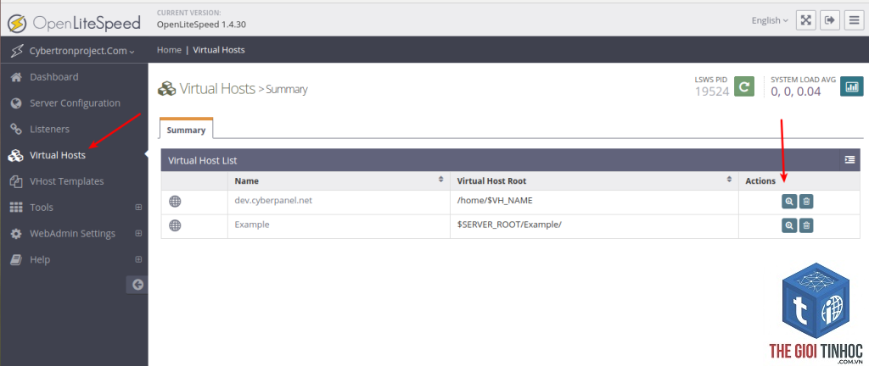Click the VHost Templates copy icon
Screen dimensions: 869x366
16,181
